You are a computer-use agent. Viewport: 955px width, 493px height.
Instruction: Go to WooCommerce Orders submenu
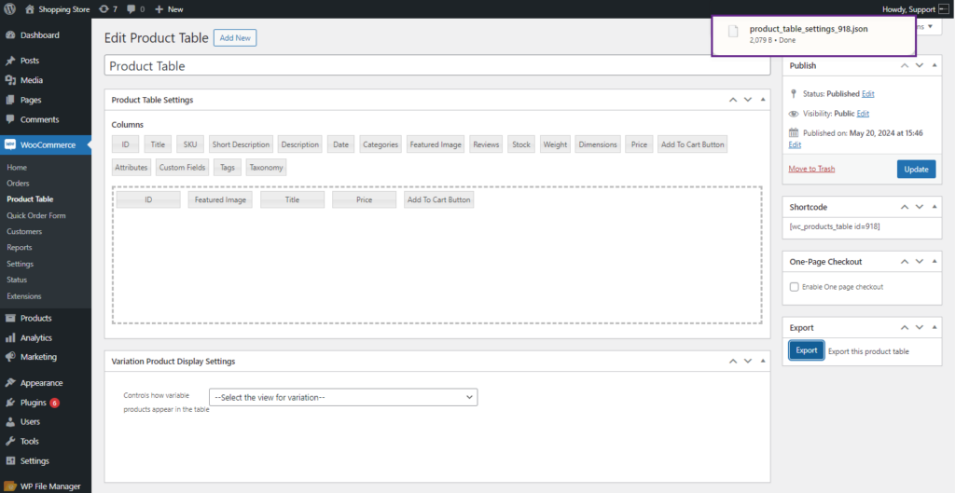pyautogui.click(x=19, y=184)
